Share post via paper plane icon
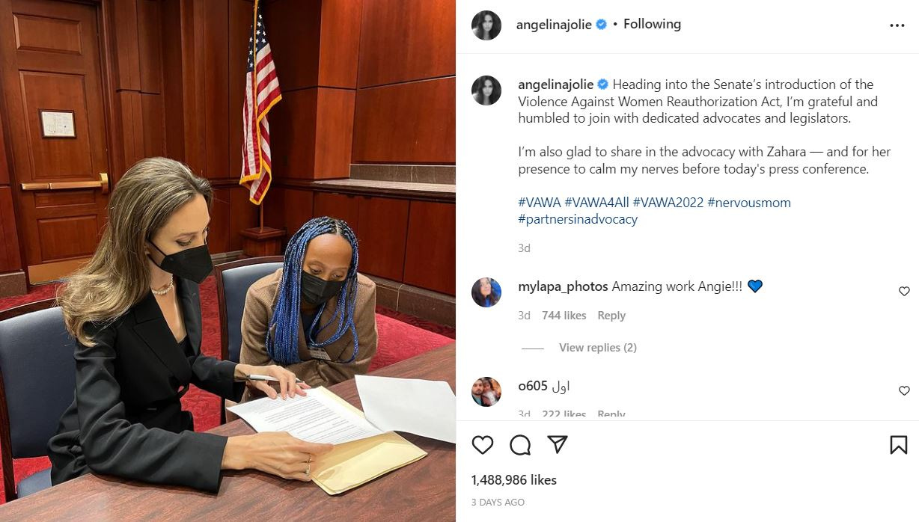The image size is (919, 522). (557, 445)
